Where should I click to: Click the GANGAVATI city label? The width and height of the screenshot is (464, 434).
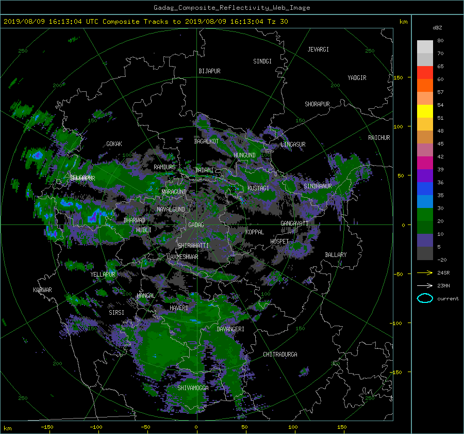coord(294,223)
